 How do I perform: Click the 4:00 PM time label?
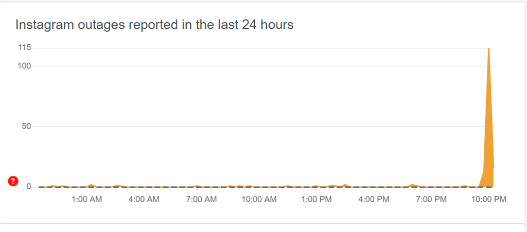click(374, 200)
